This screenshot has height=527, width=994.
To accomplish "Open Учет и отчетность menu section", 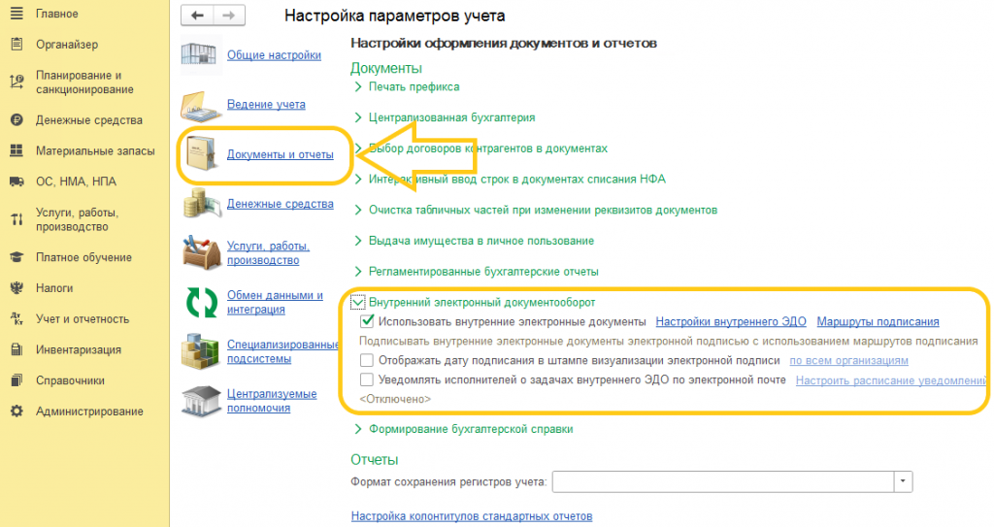I will click(83, 319).
